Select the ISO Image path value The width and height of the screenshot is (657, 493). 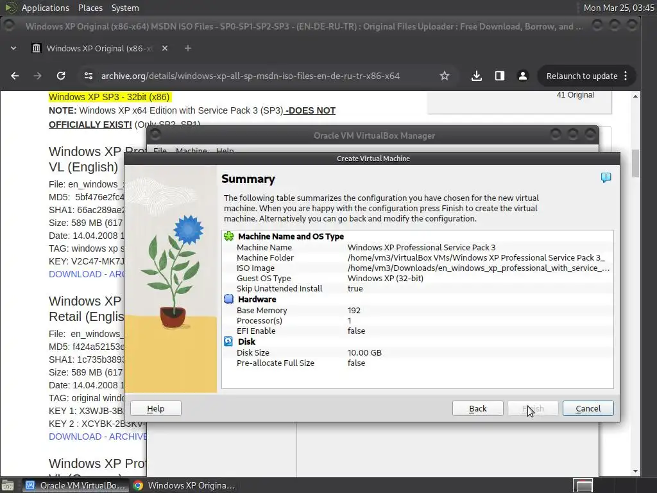(479, 268)
